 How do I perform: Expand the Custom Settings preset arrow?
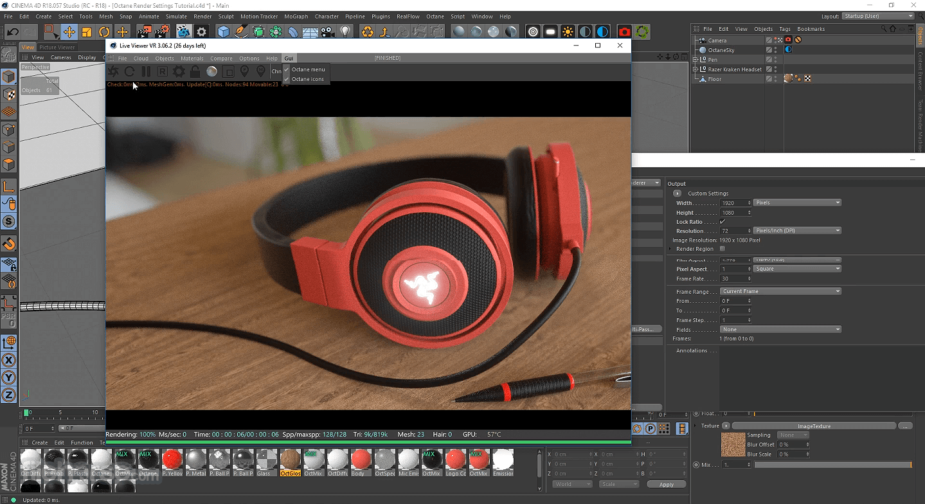pyautogui.click(x=677, y=194)
